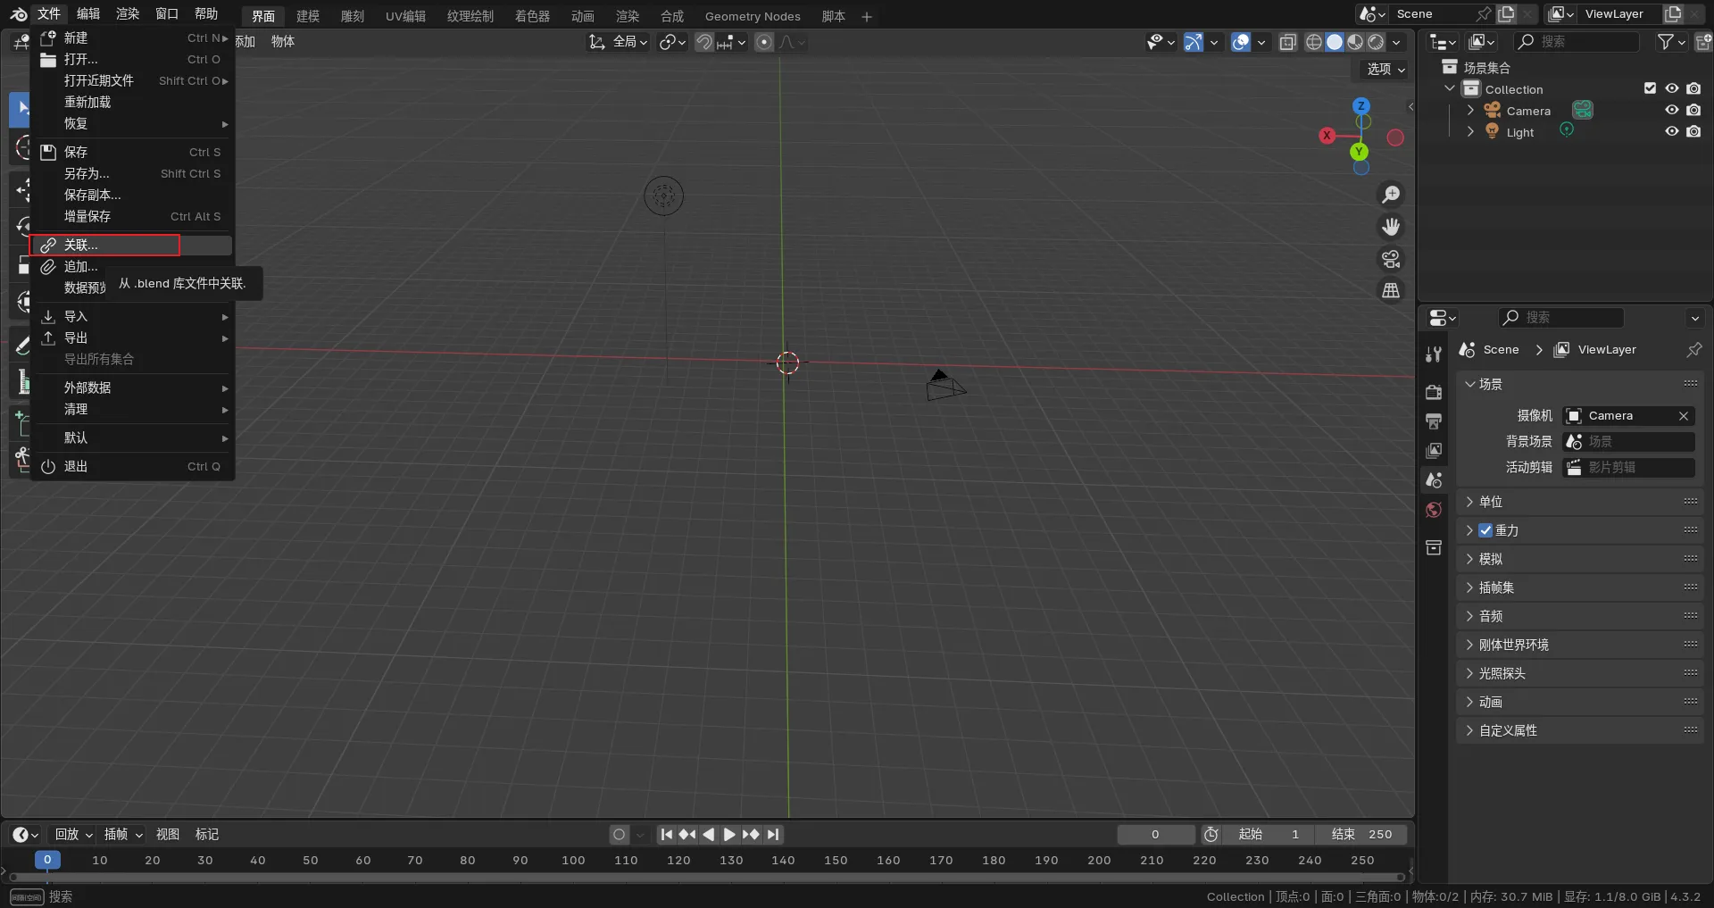Switch to the Geometry Nodes workspace tab

tap(752, 16)
